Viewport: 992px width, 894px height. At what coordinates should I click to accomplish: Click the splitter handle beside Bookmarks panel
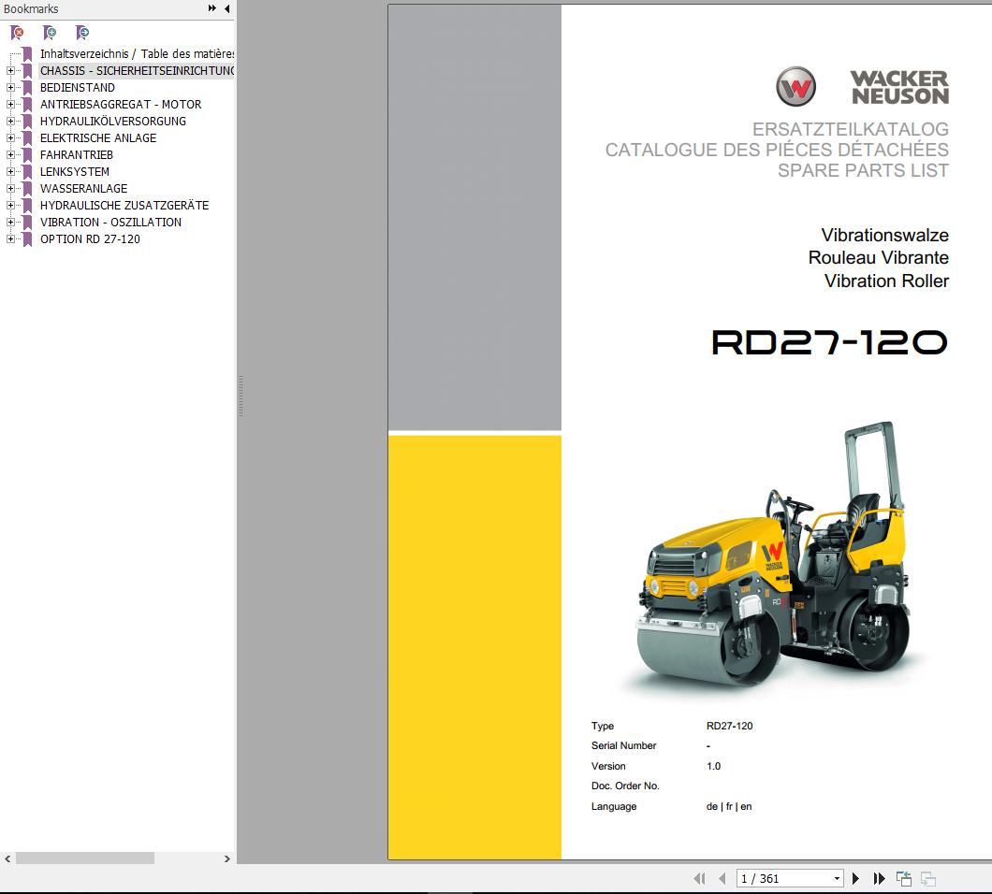(241, 397)
